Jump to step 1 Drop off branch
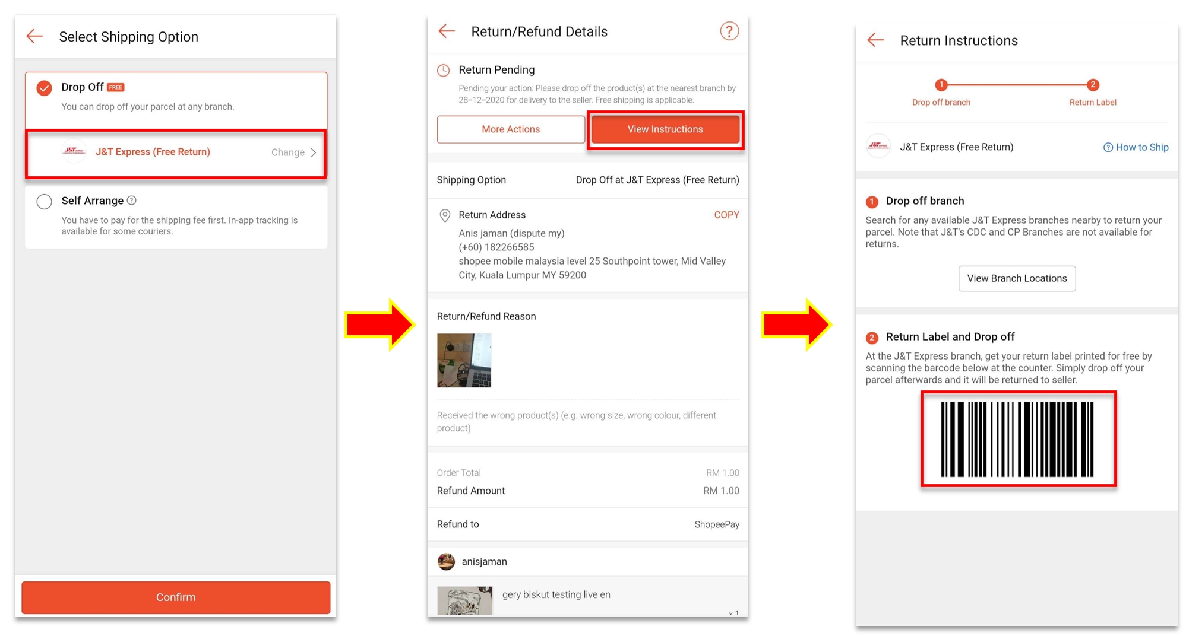1186x636 pixels. (x=941, y=85)
